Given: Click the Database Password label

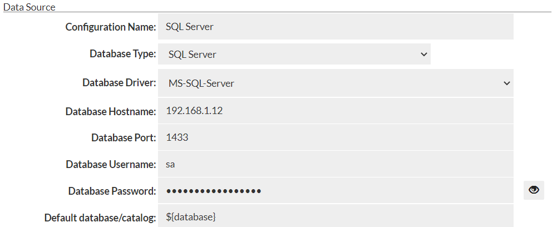Looking at the screenshot, I should (x=112, y=191).
